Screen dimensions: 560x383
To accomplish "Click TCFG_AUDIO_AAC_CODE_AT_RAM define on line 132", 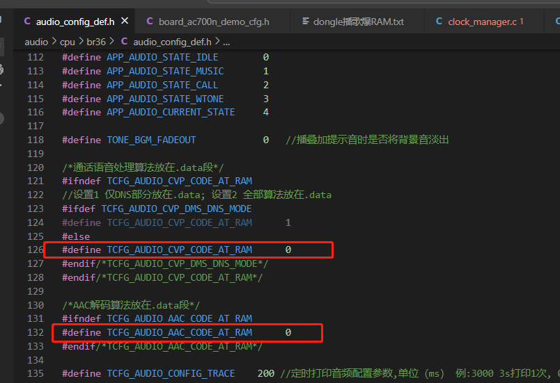I will click(x=179, y=332).
